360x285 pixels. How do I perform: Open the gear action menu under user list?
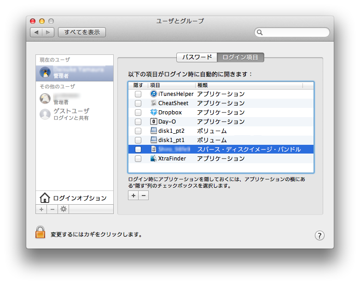pos(64,209)
